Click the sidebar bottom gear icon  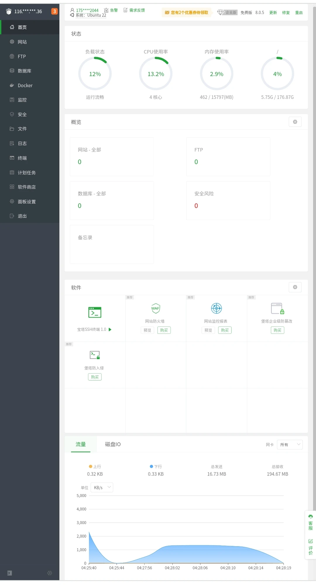tap(50, 573)
